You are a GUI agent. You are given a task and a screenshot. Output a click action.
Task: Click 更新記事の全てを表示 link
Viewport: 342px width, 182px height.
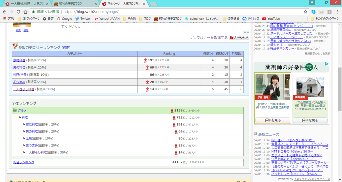tap(317, 54)
